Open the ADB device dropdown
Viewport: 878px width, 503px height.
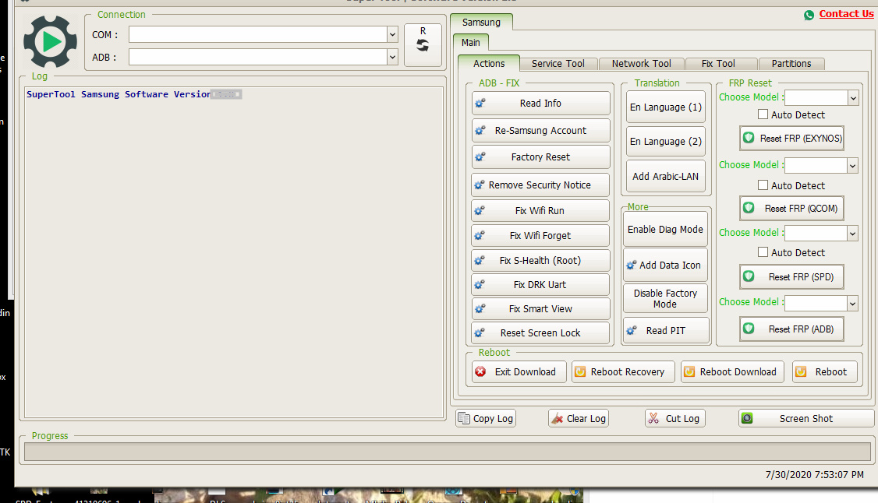(x=392, y=57)
